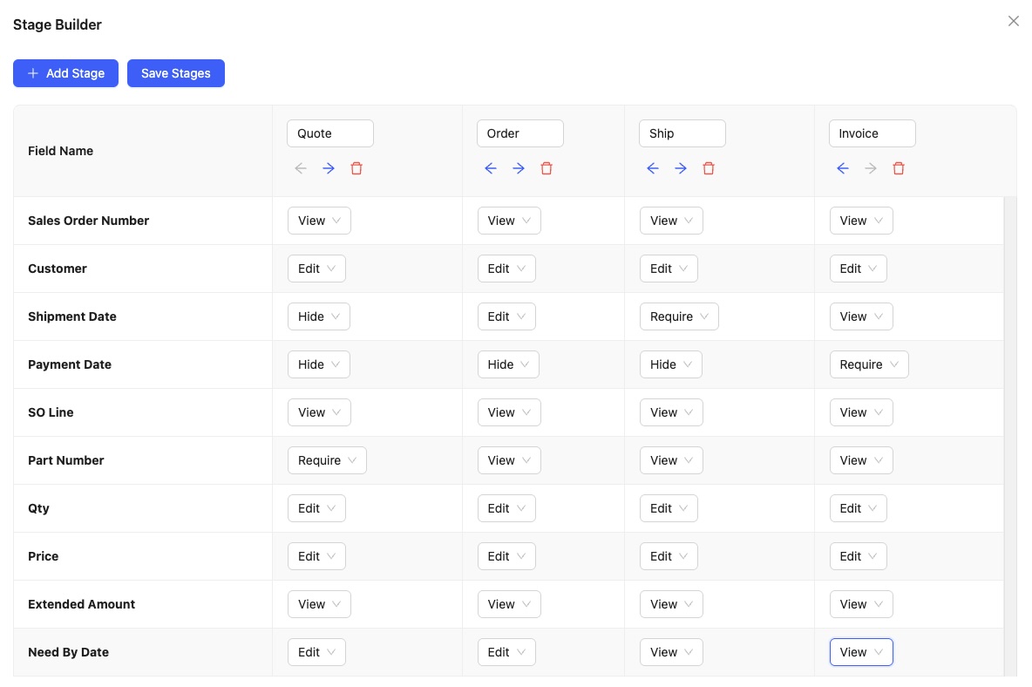This screenshot has width=1032, height=687.
Task: Click the Quote stage name field
Action: (329, 133)
